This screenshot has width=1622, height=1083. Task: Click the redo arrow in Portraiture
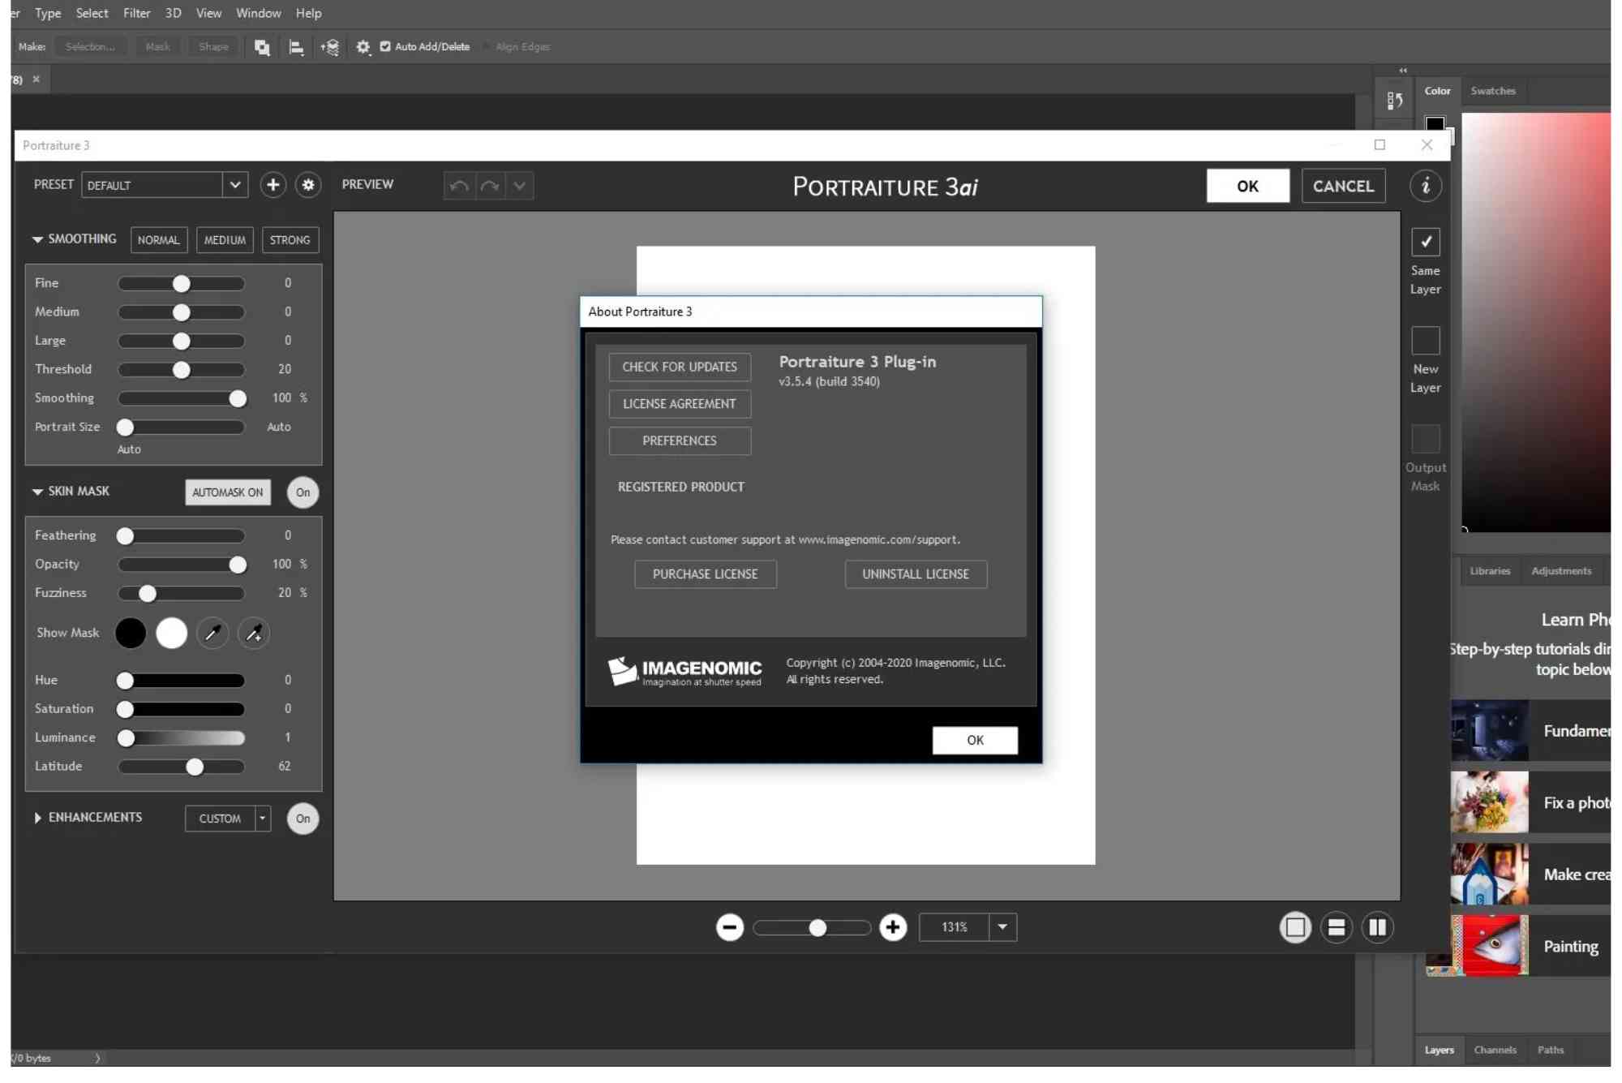(490, 186)
